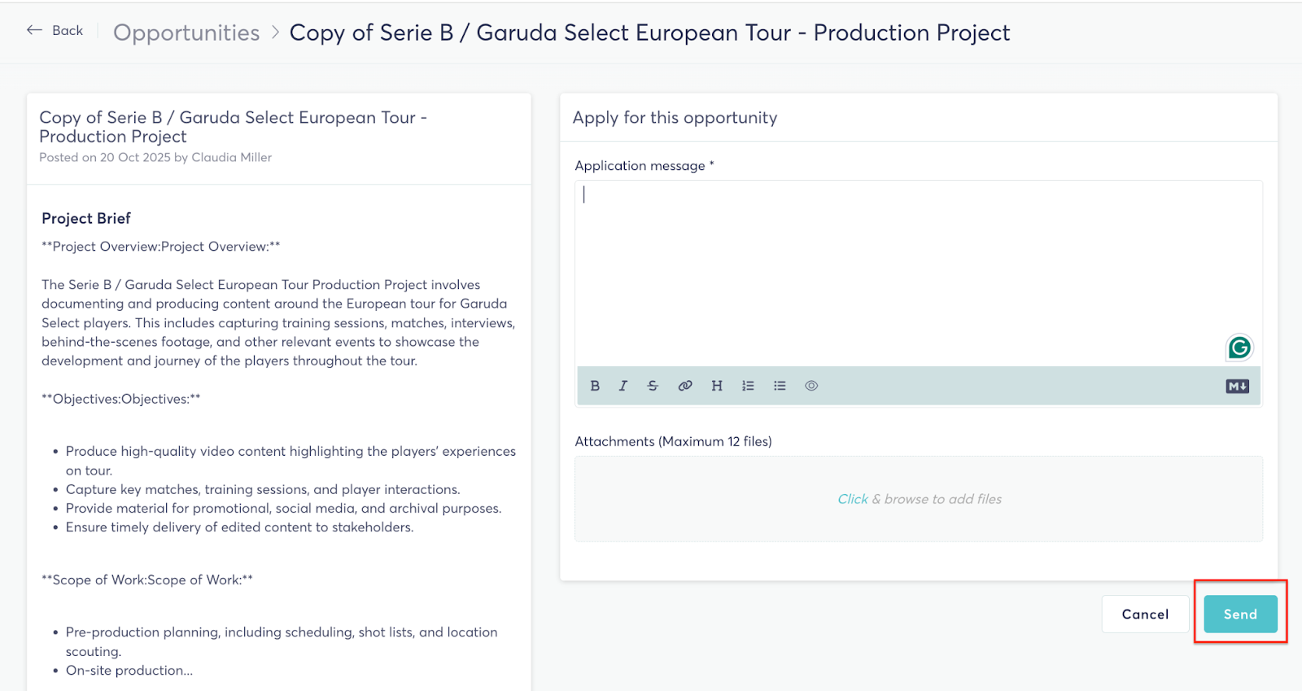Click the Project Brief heading
This screenshot has width=1302, height=691.
[x=86, y=218]
